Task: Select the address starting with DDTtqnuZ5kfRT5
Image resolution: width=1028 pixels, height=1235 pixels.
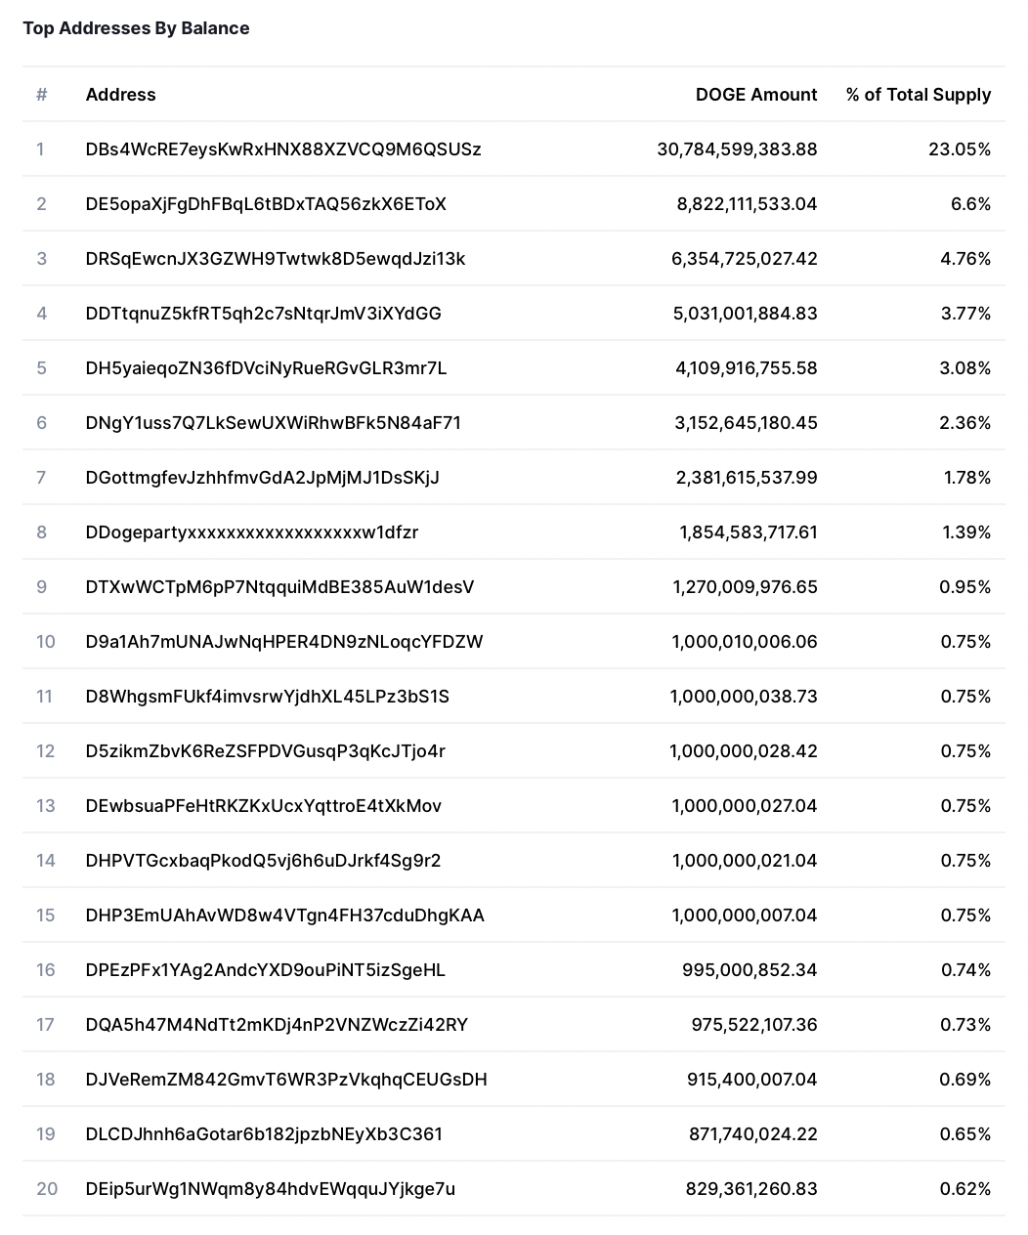Action: [264, 314]
